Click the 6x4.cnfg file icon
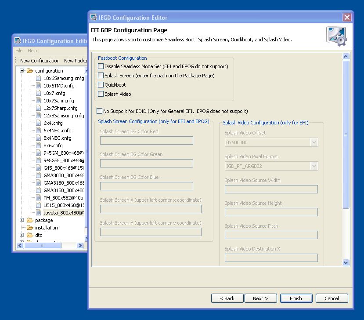Viewport: 364px width, 320px height. click(x=39, y=123)
